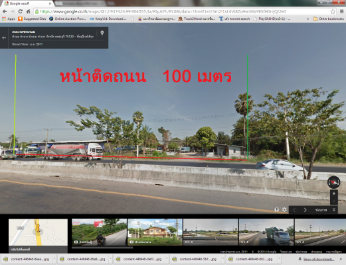
Task: Click the © 2014 Google footer text
Action: (x=267, y=252)
